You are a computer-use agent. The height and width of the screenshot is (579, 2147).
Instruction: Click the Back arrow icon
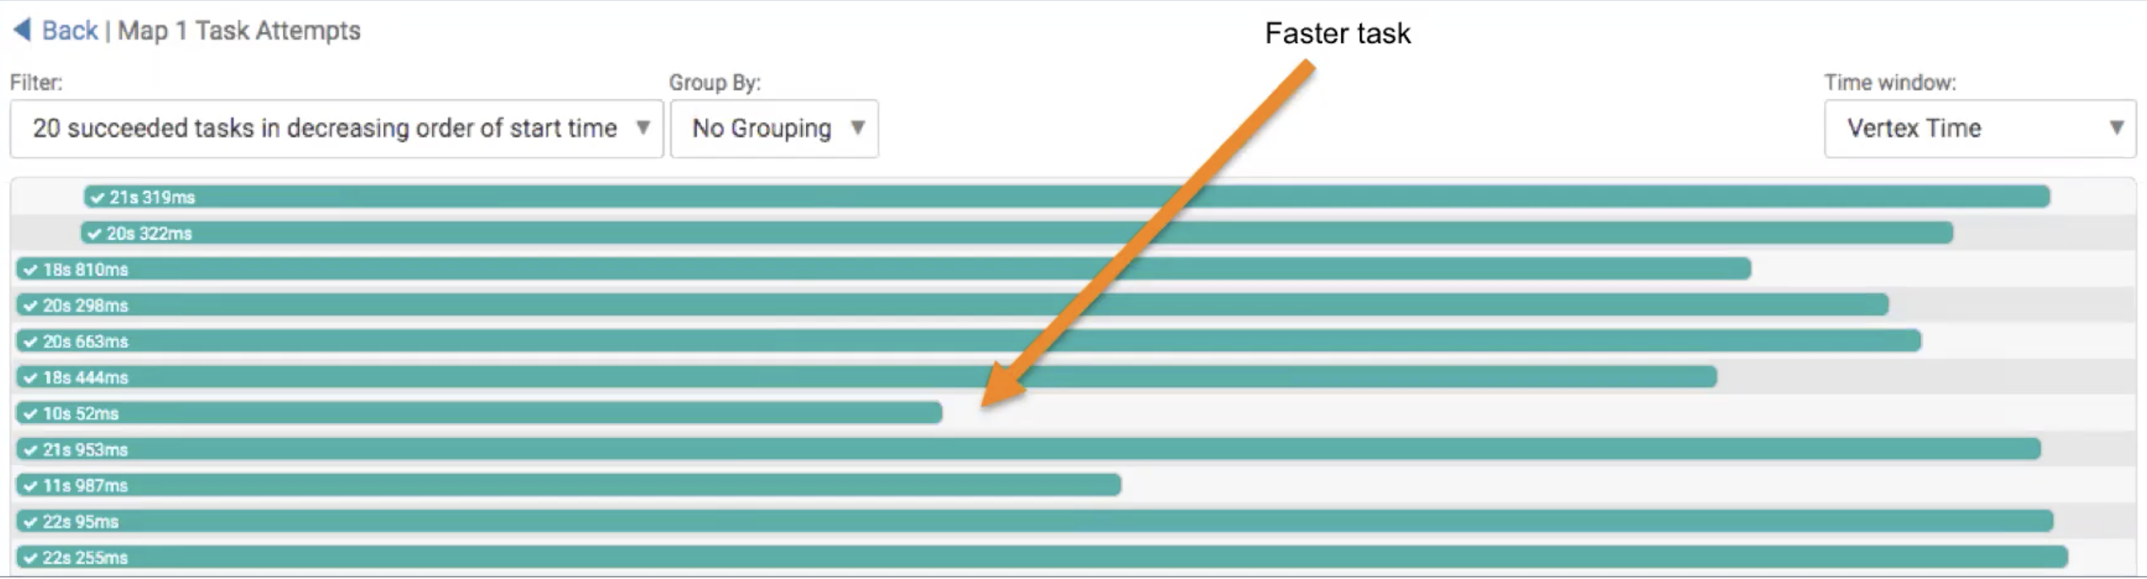(22, 30)
